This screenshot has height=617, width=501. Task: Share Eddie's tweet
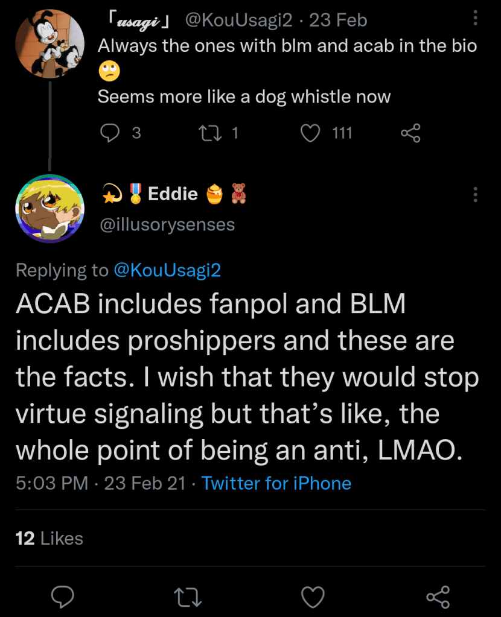coord(438,596)
